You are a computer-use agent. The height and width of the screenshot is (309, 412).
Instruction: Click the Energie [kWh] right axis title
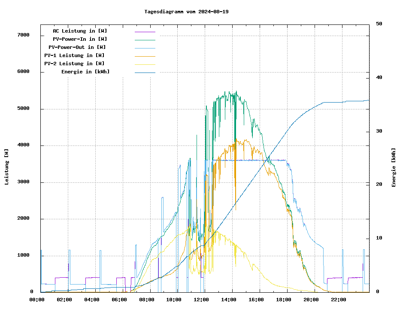(394, 167)
